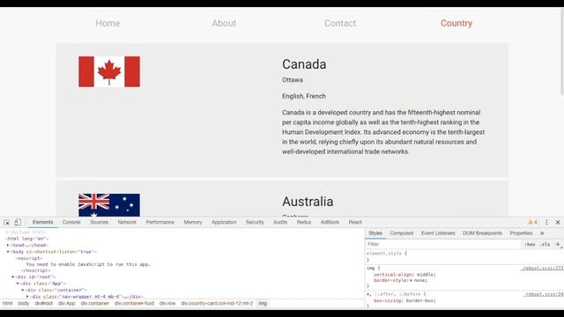Screen dimensions: 564x317
Task: Open the DOM Breakpoints pane tab
Action: (x=482, y=233)
